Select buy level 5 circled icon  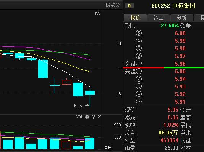click(x=139, y=102)
